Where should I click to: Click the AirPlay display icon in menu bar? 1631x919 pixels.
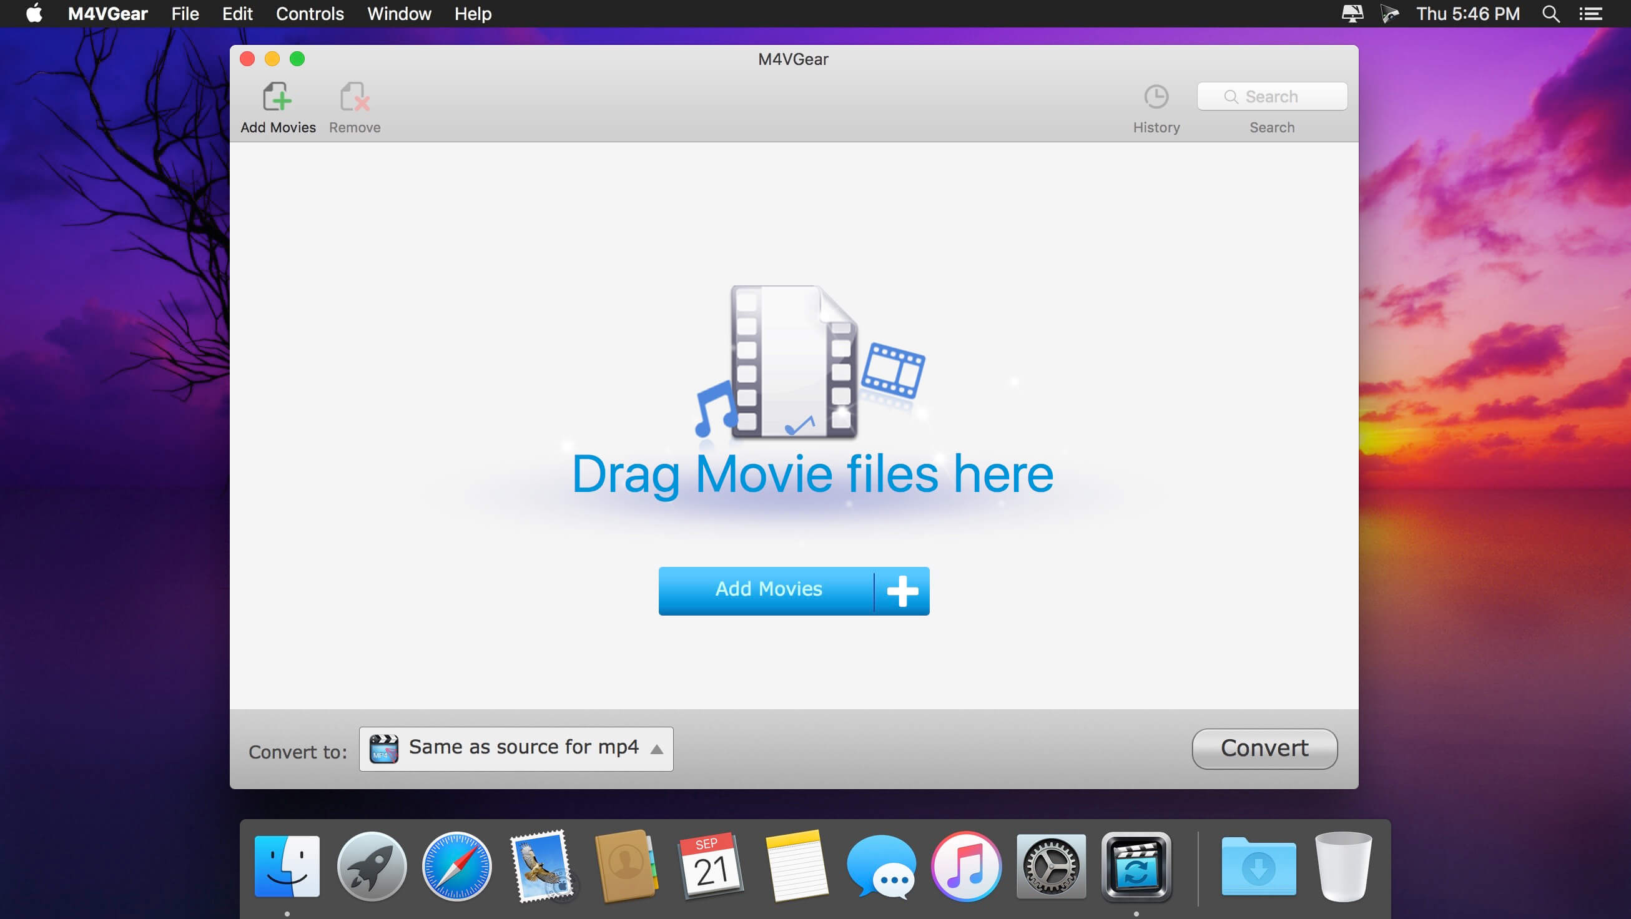pos(1352,13)
